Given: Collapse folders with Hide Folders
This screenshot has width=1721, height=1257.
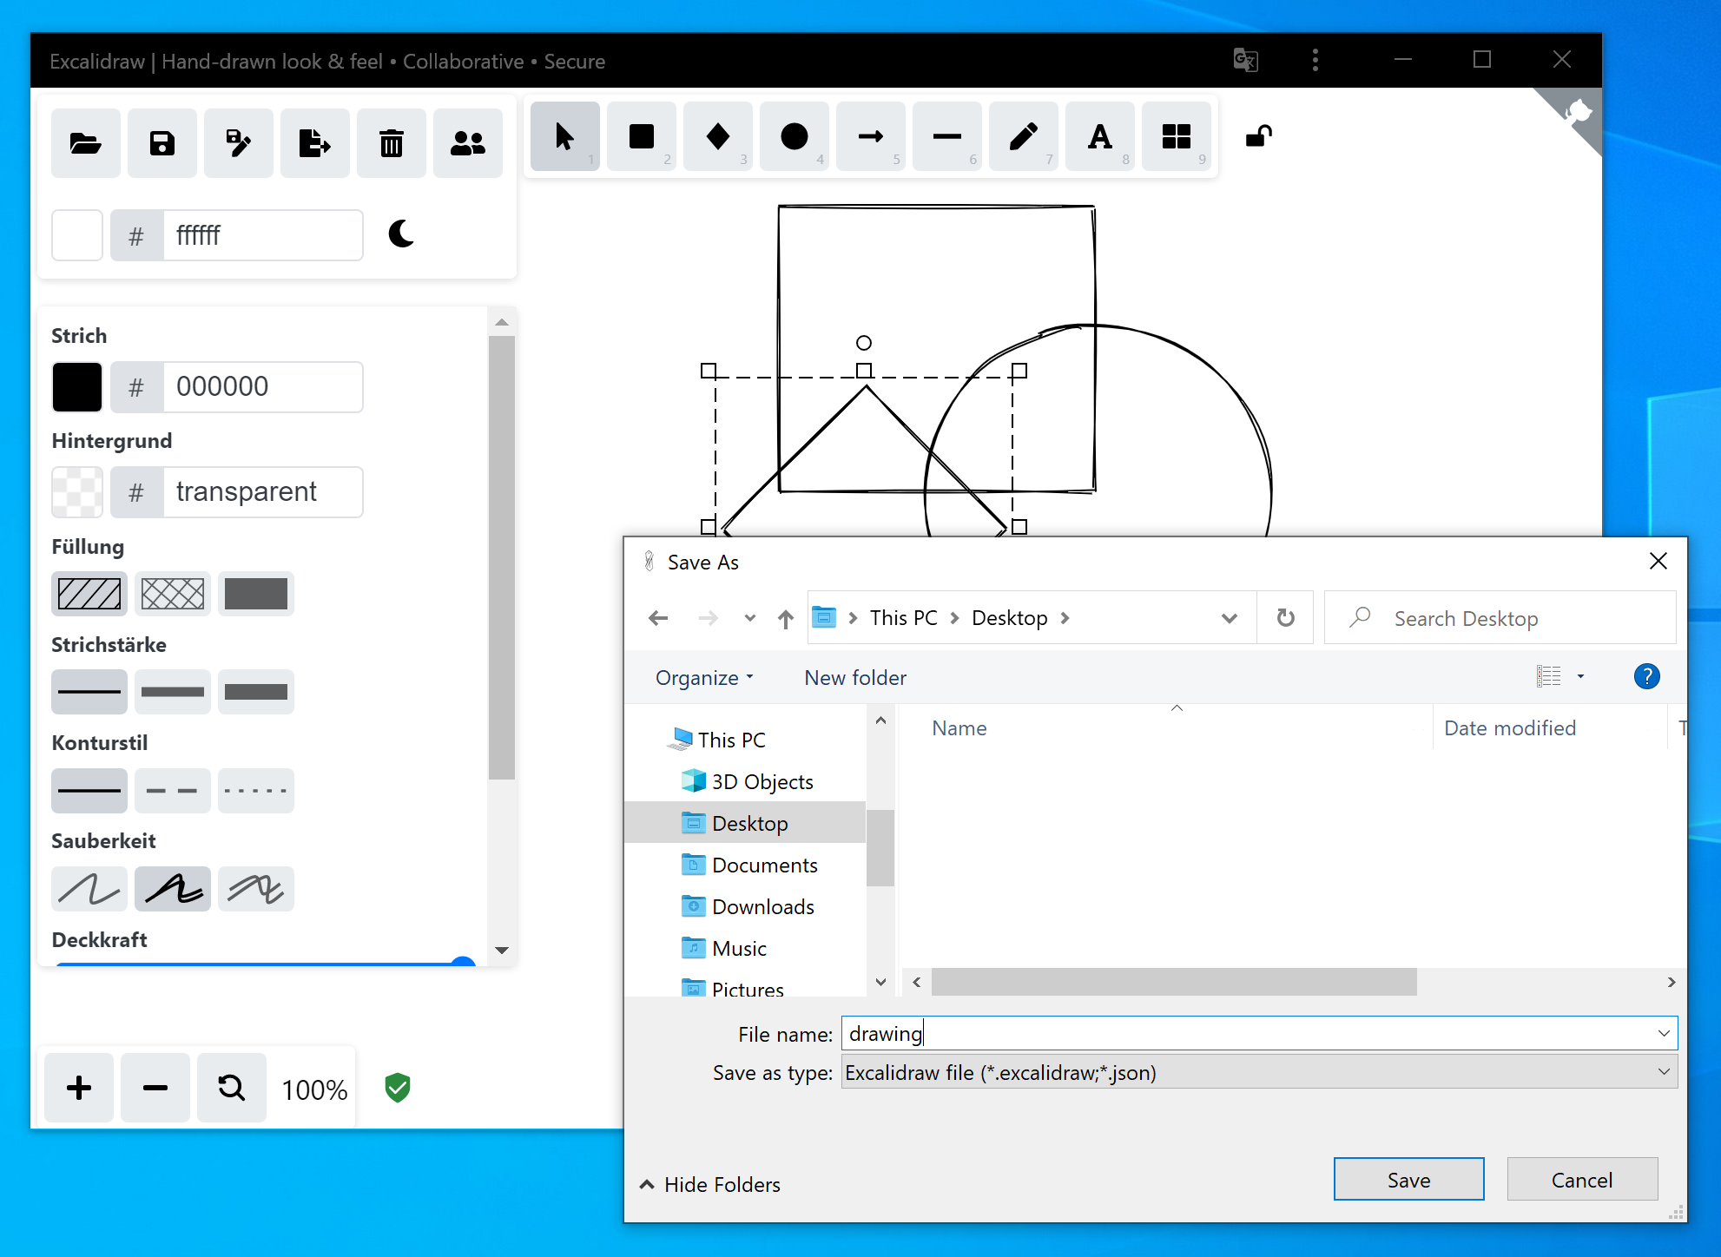Looking at the screenshot, I should (709, 1184).
